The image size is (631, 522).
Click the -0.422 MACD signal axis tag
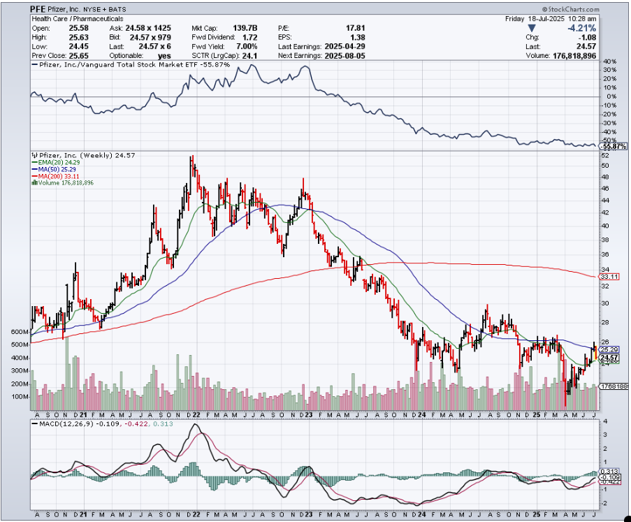[609, 481]
